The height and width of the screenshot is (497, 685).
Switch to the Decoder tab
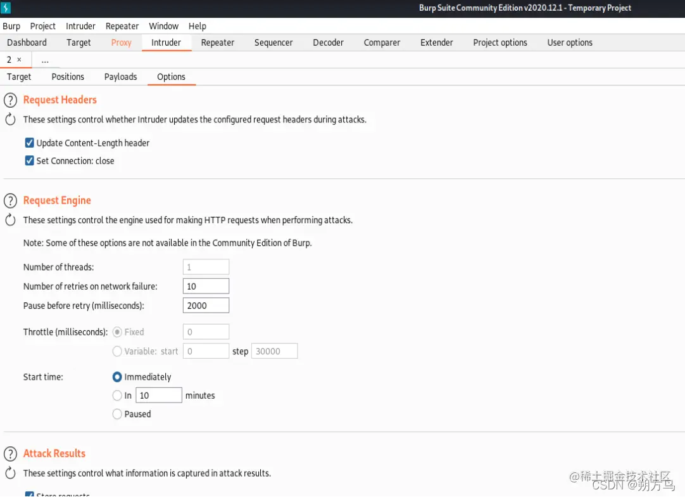click(328, 42)
